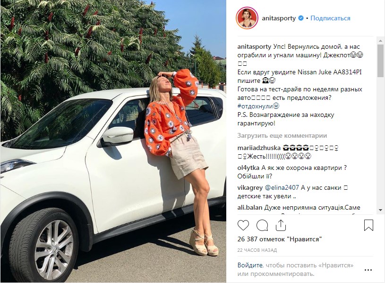The image size is (385, 283).
Task: Open the #отдохнули hashtag
Action: 256,106
